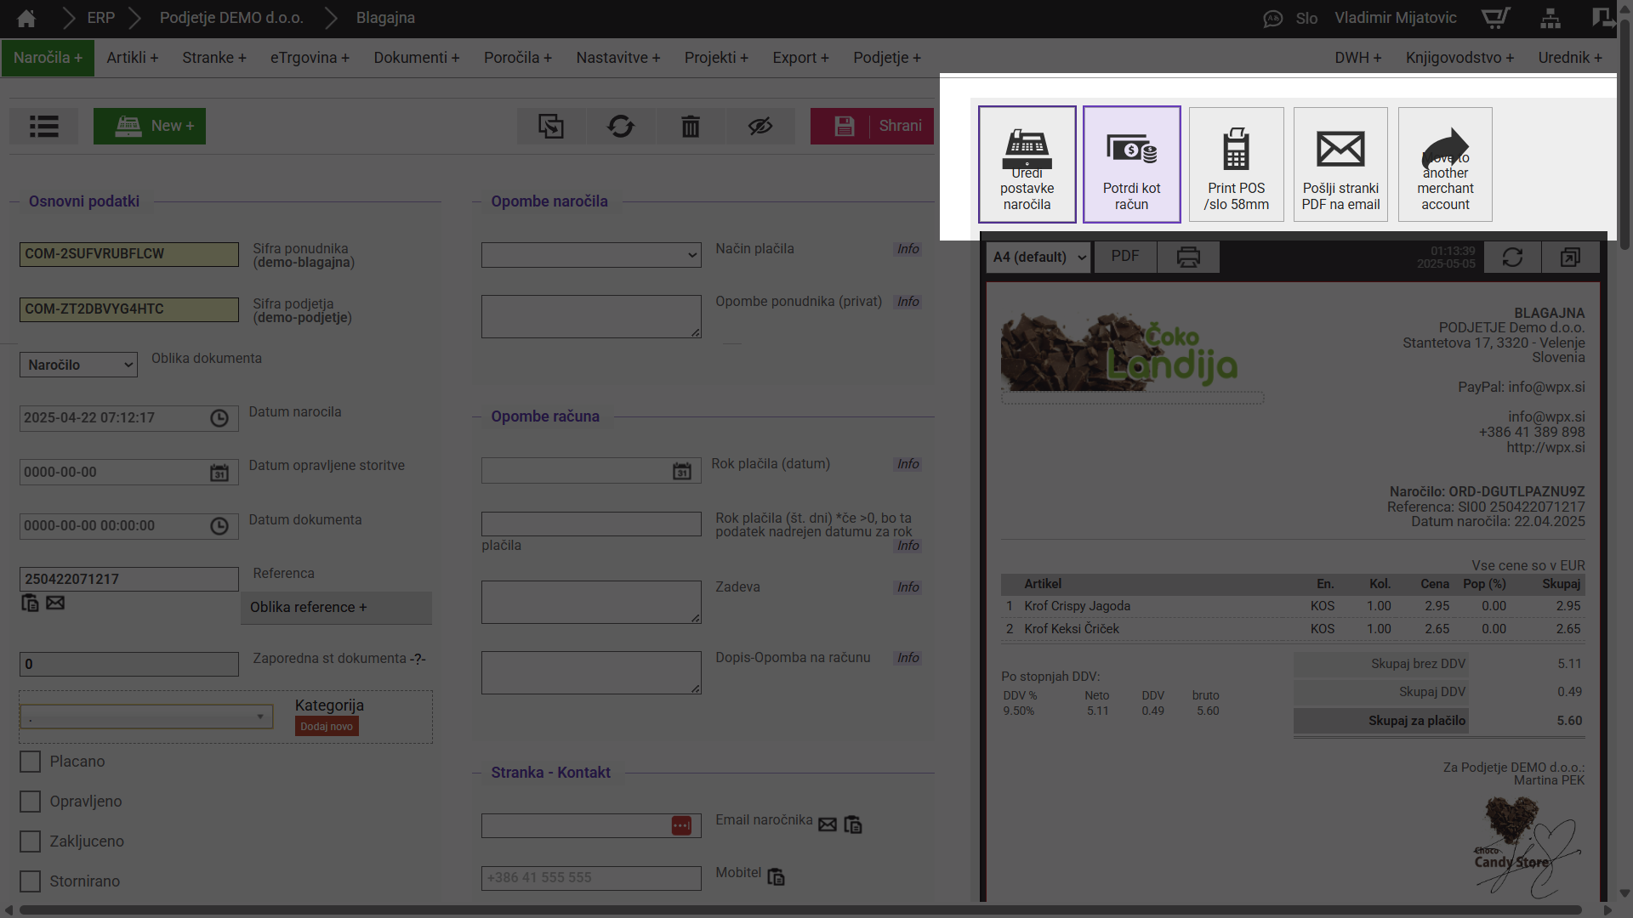Open the Poročila + menu
The image size is (1633, 918).
coord(517,58)
